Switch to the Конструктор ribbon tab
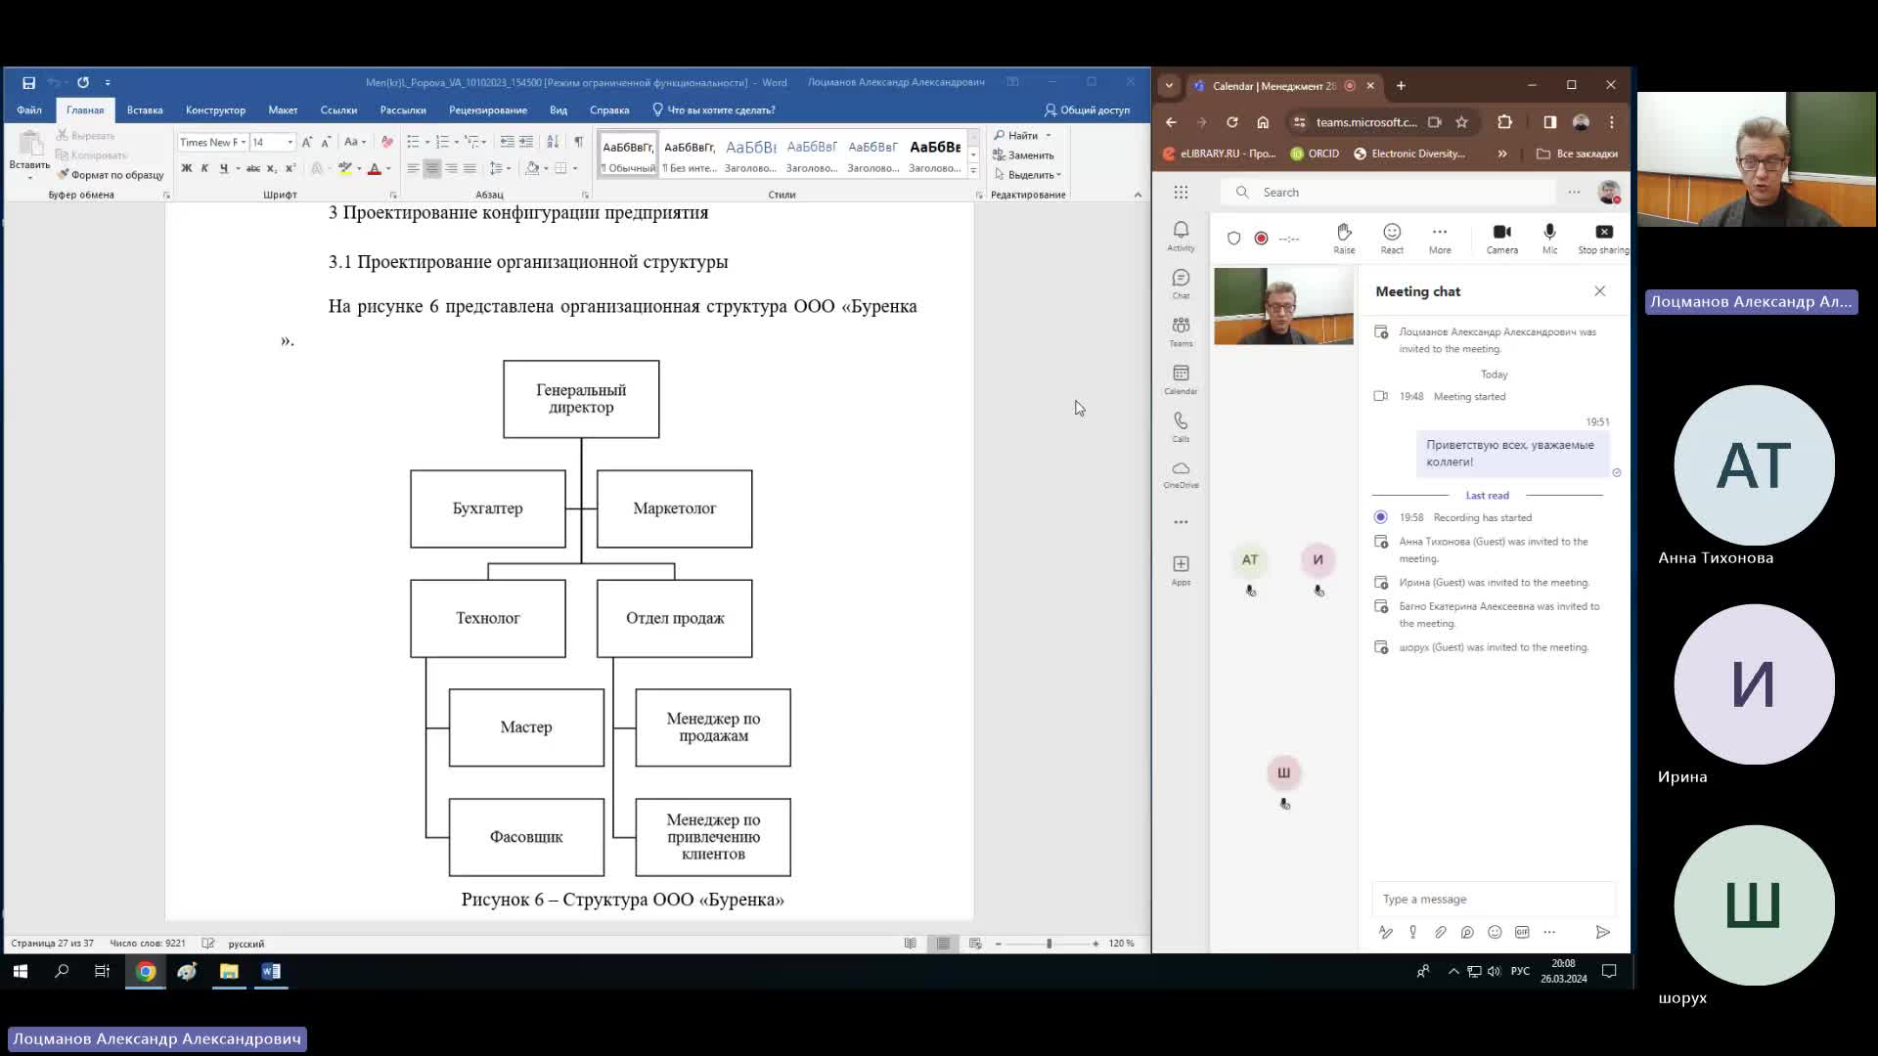 pyautogui.click(x=215, y=110)
